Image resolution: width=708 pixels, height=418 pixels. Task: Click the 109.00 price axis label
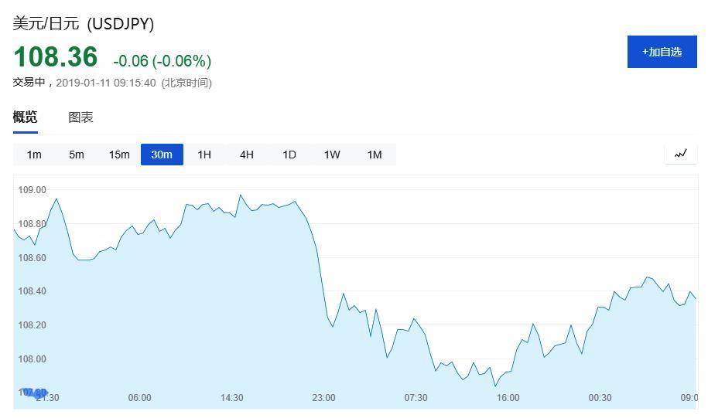(x=32, y=190)
